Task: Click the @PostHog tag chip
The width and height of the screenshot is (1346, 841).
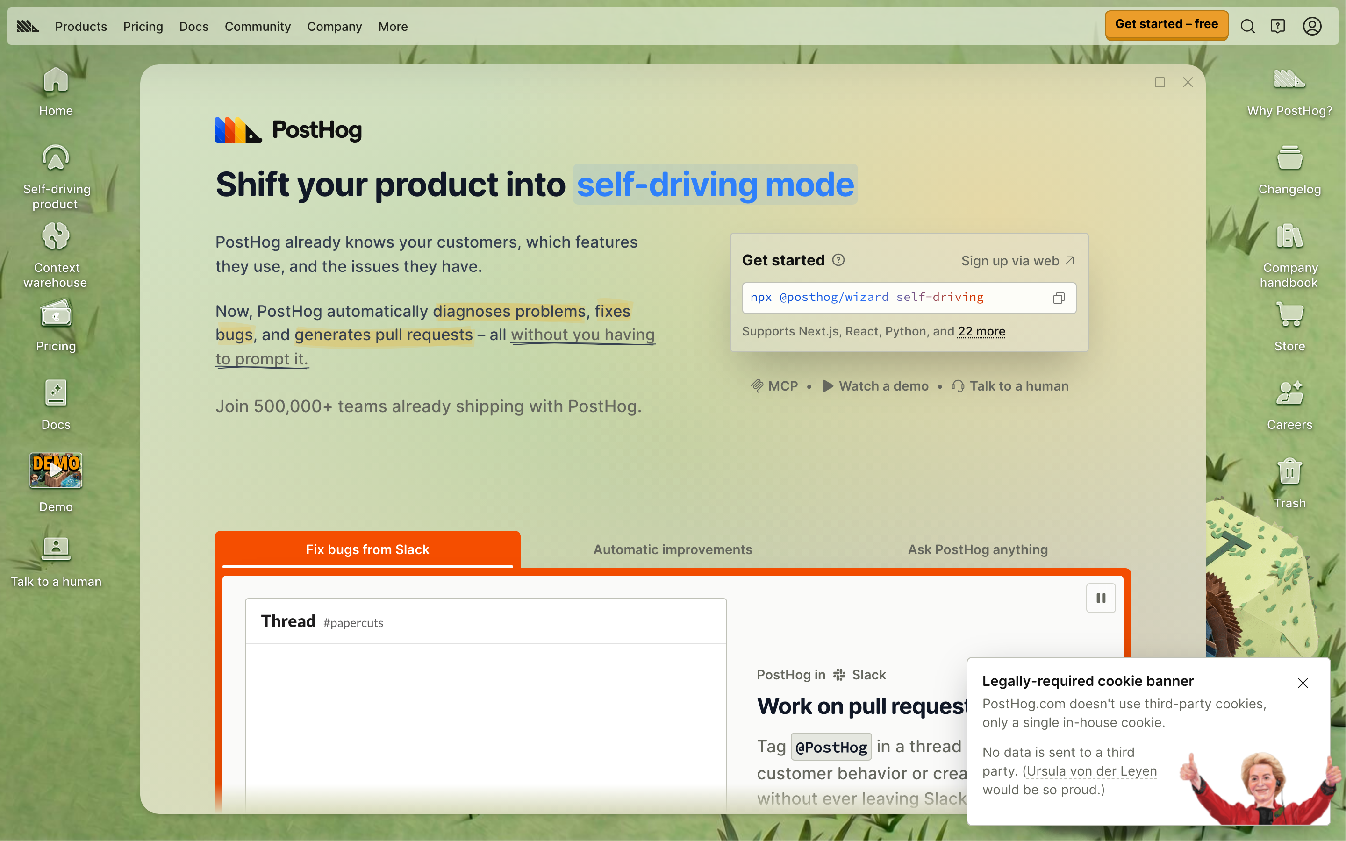Action: pyautogui.click(x=831, y=747)
